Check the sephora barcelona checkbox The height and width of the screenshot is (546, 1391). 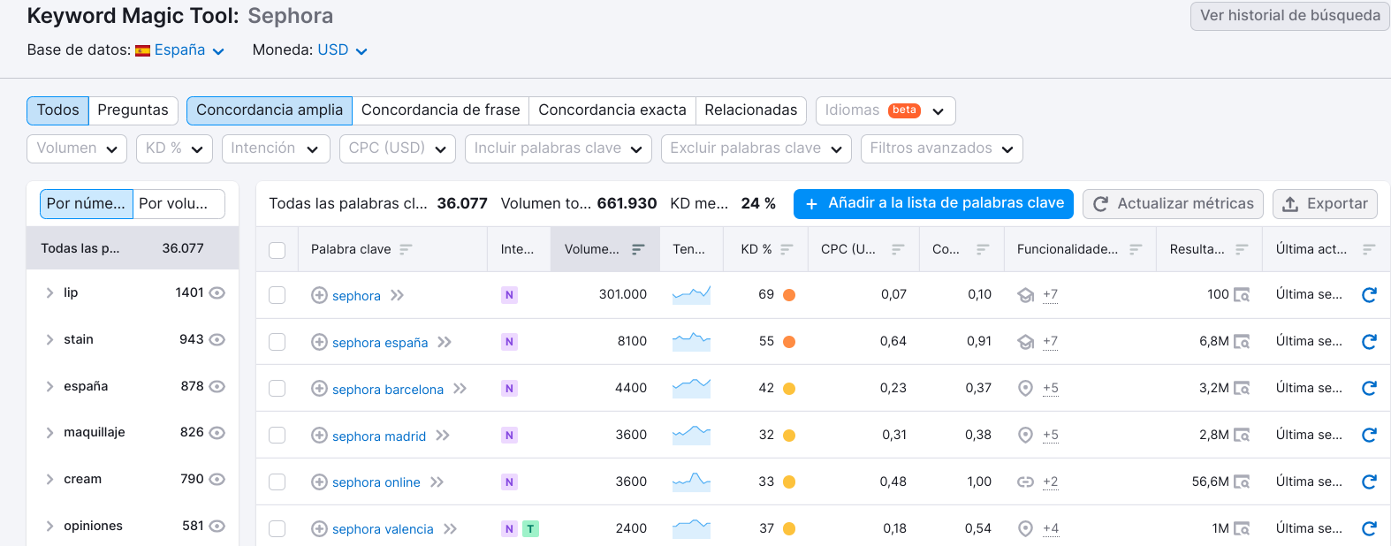[277, 389]
